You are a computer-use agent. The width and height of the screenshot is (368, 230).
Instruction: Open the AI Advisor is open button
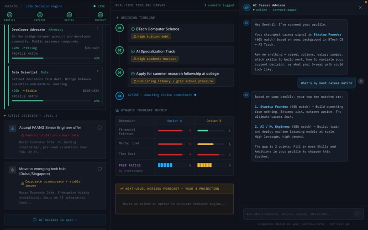click(x=55, y=220)
